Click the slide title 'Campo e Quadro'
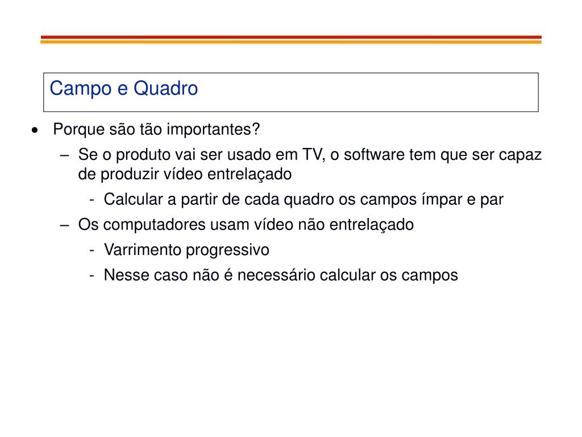Screen dimensions: 582x437 (123, 89)
